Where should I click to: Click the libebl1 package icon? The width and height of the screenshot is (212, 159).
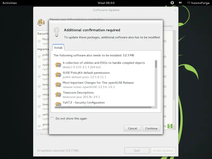point(58,65)
